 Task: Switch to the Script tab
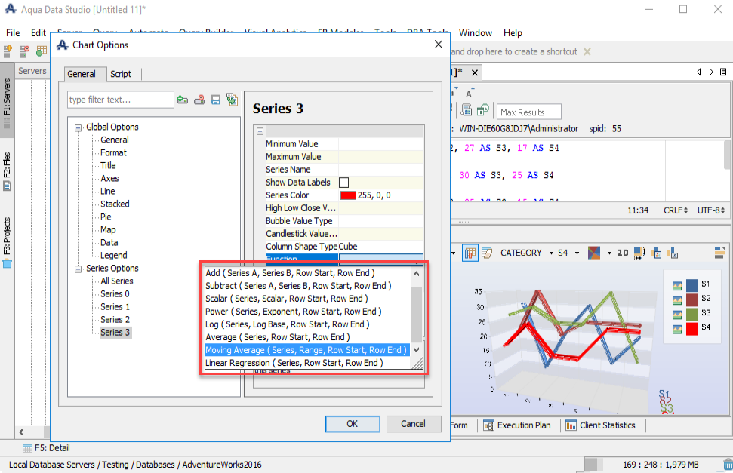121,74
